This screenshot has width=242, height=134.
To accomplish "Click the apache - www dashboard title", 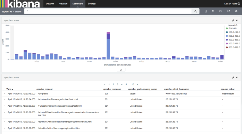I will [x=12, y=11].
